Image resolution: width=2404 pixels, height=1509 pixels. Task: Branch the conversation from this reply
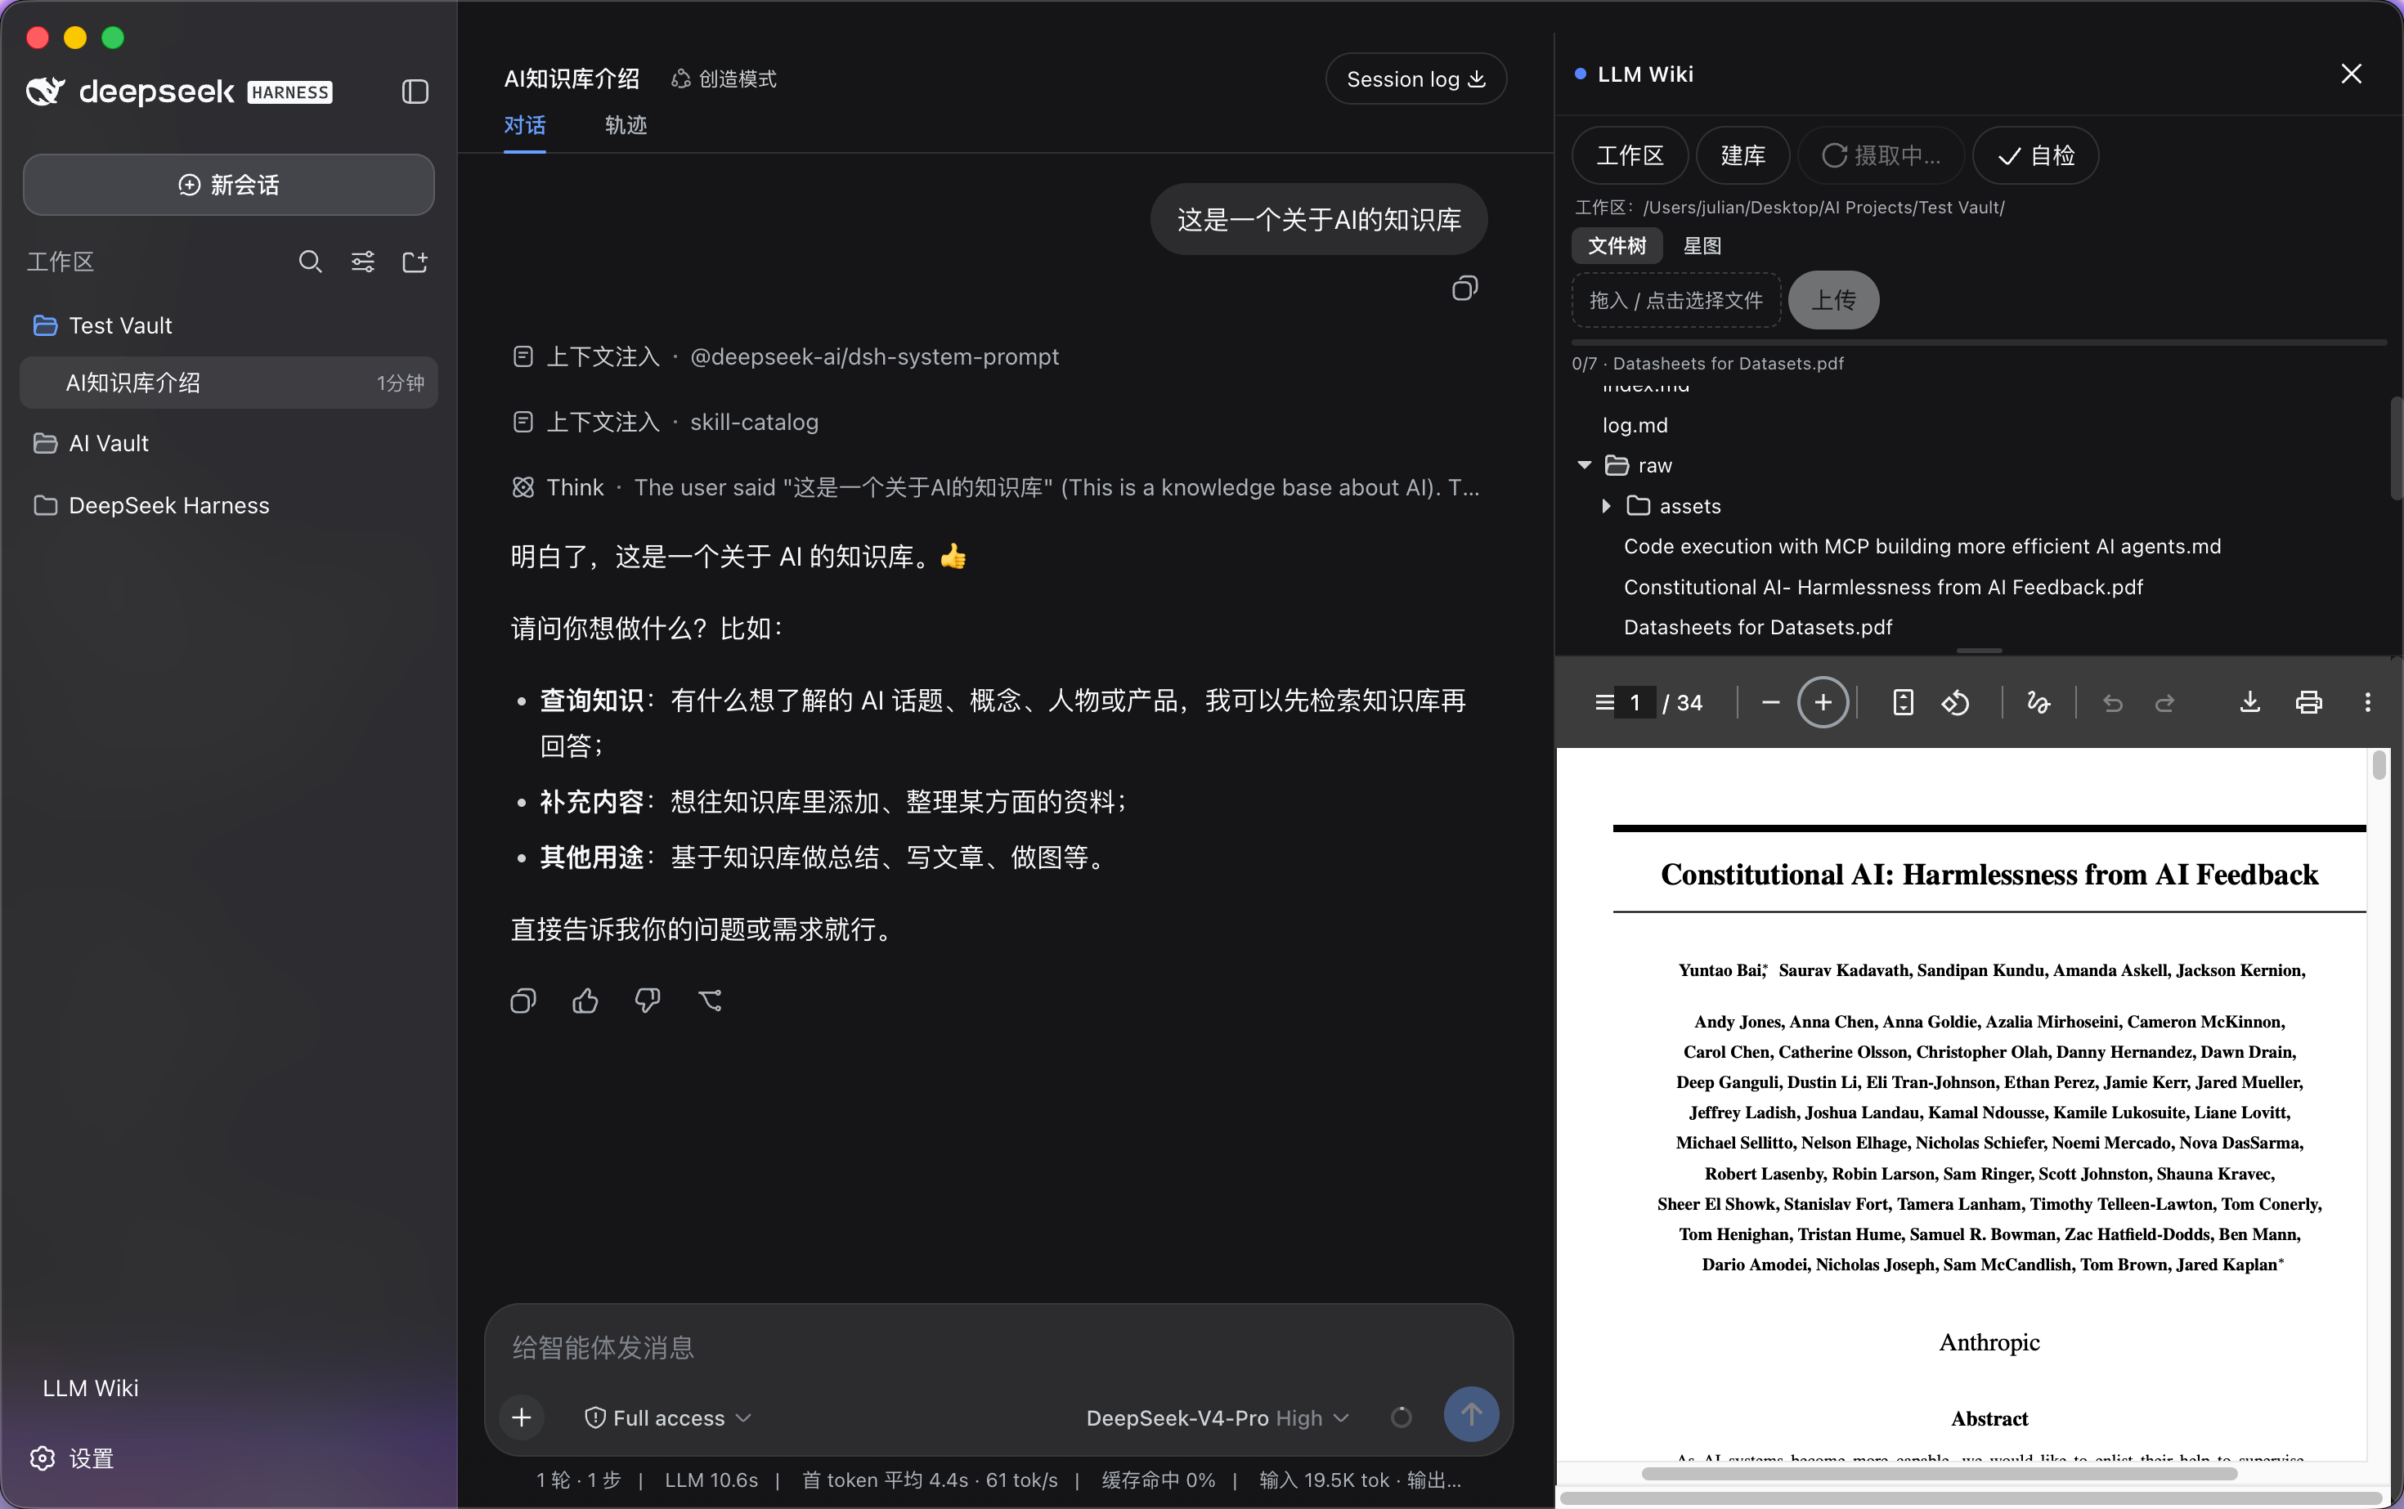click(x=710, y=1000)
